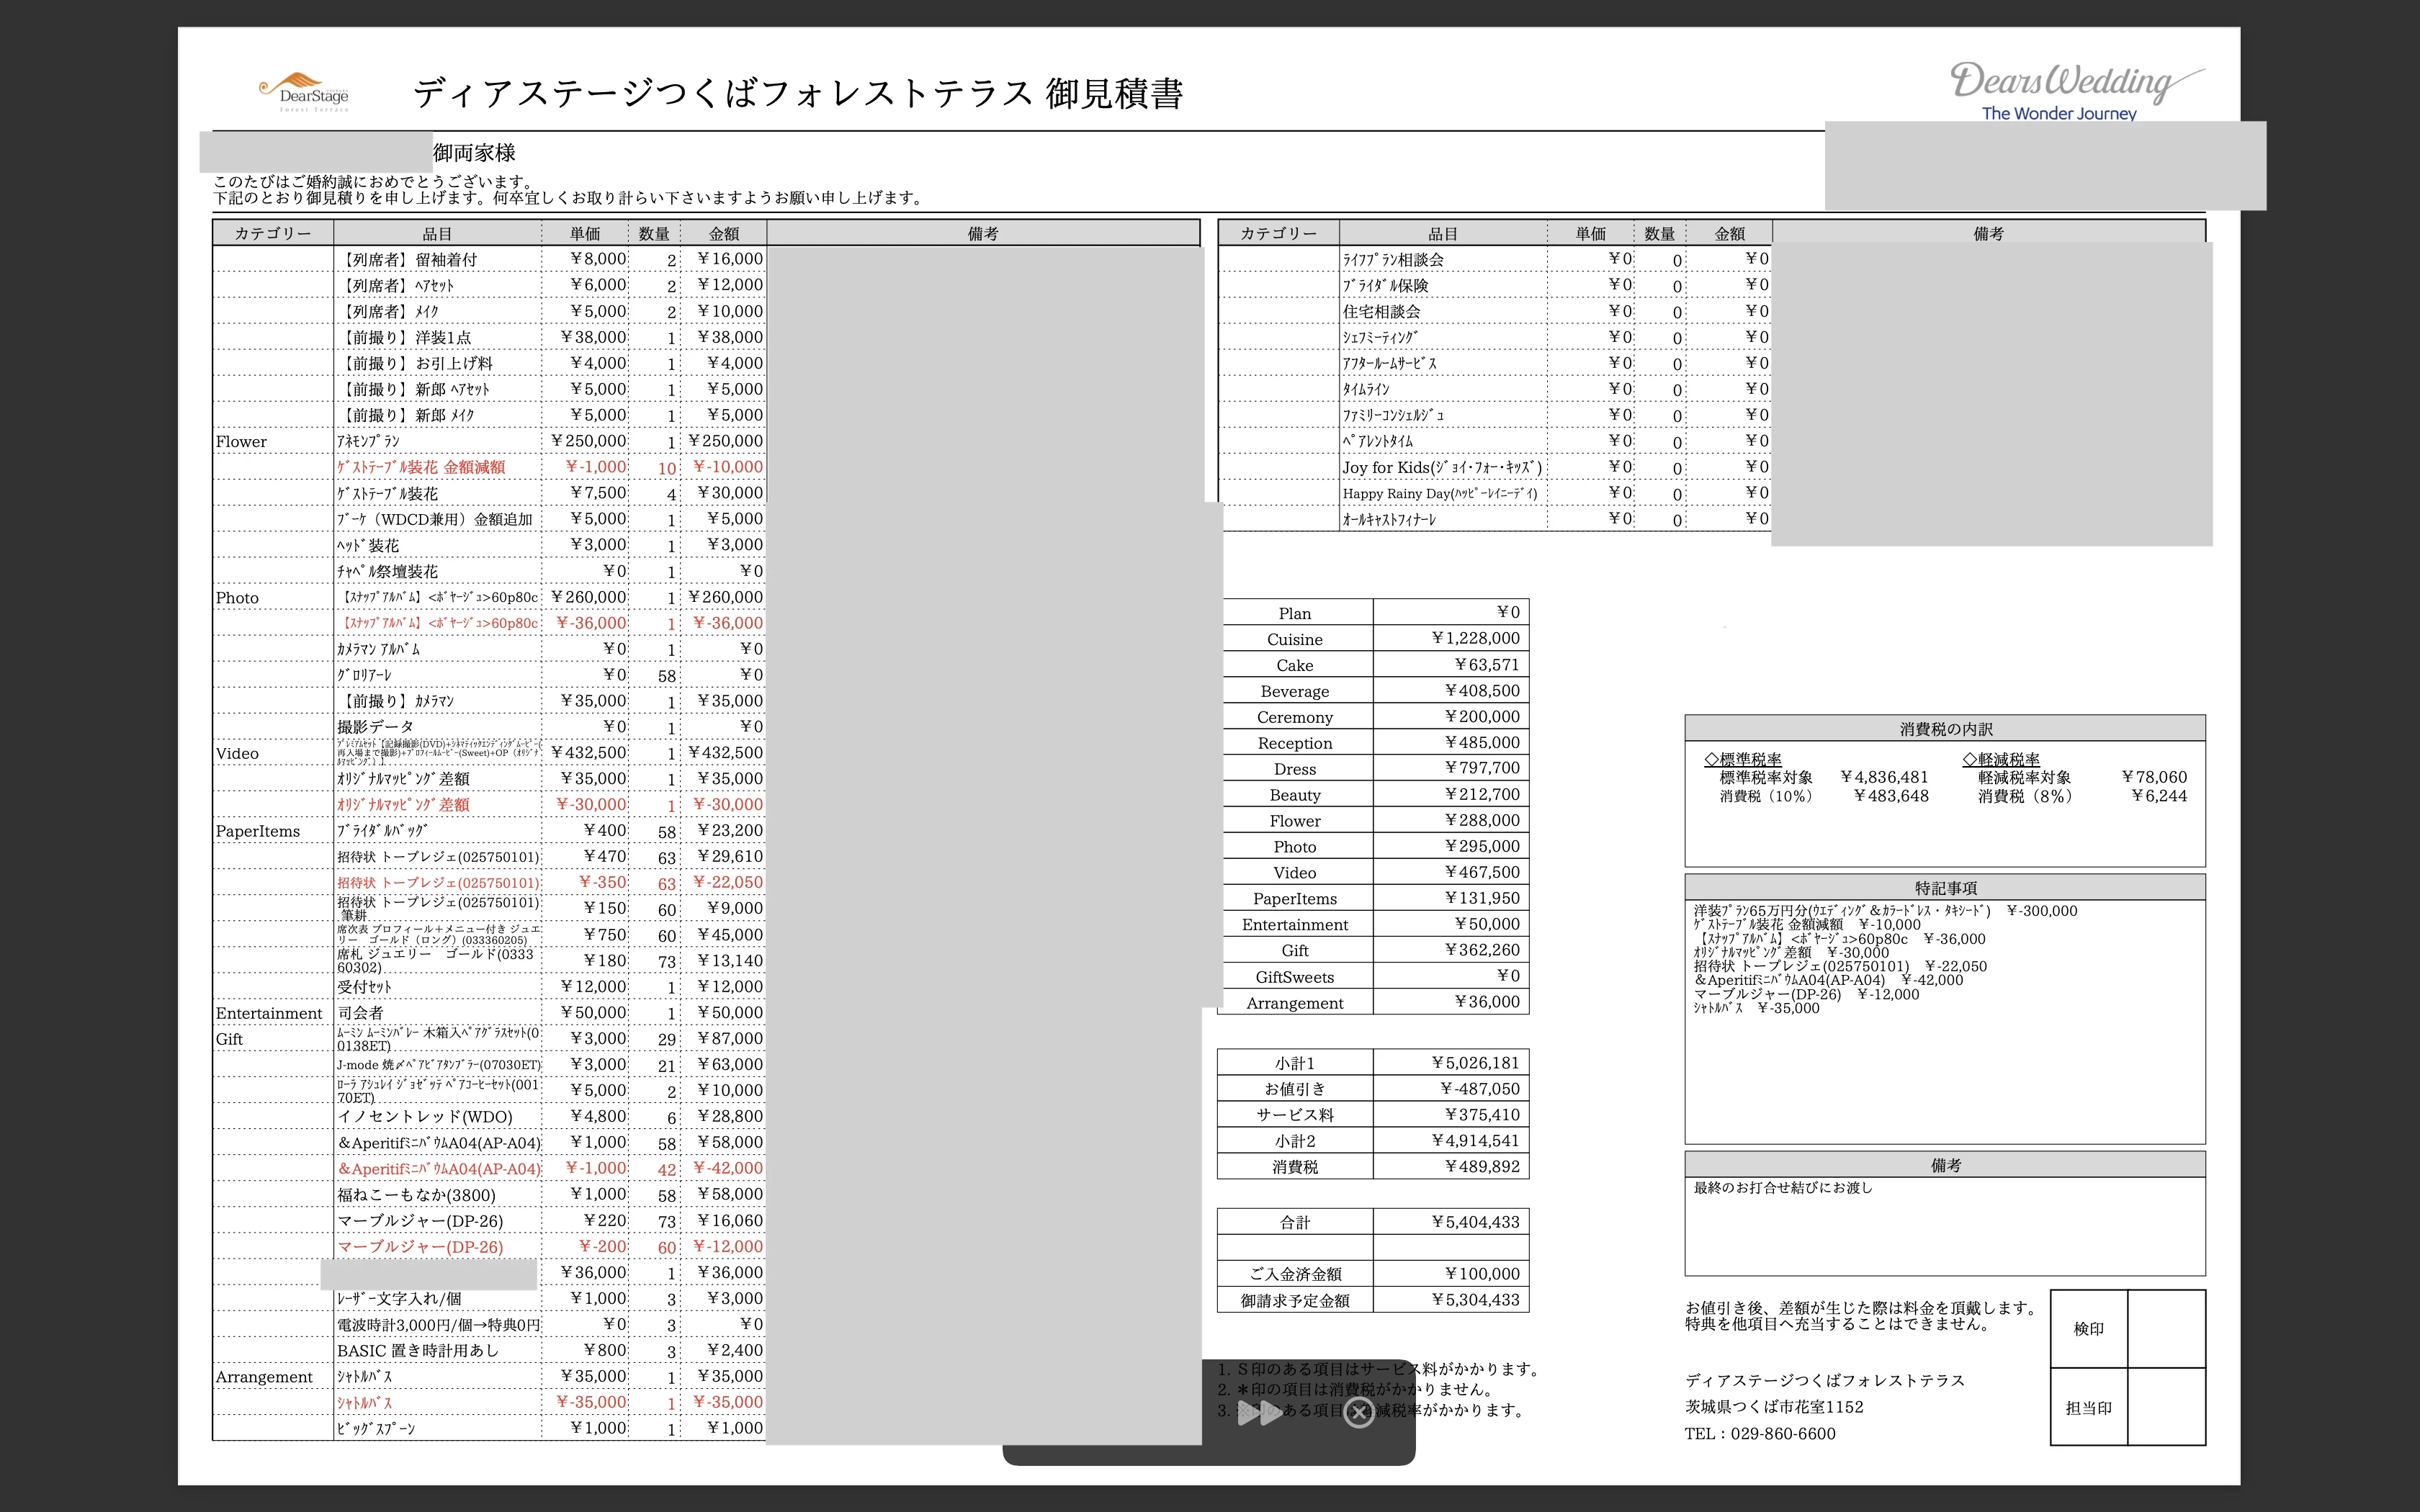Click the 撮影データ item

point(375,727)
